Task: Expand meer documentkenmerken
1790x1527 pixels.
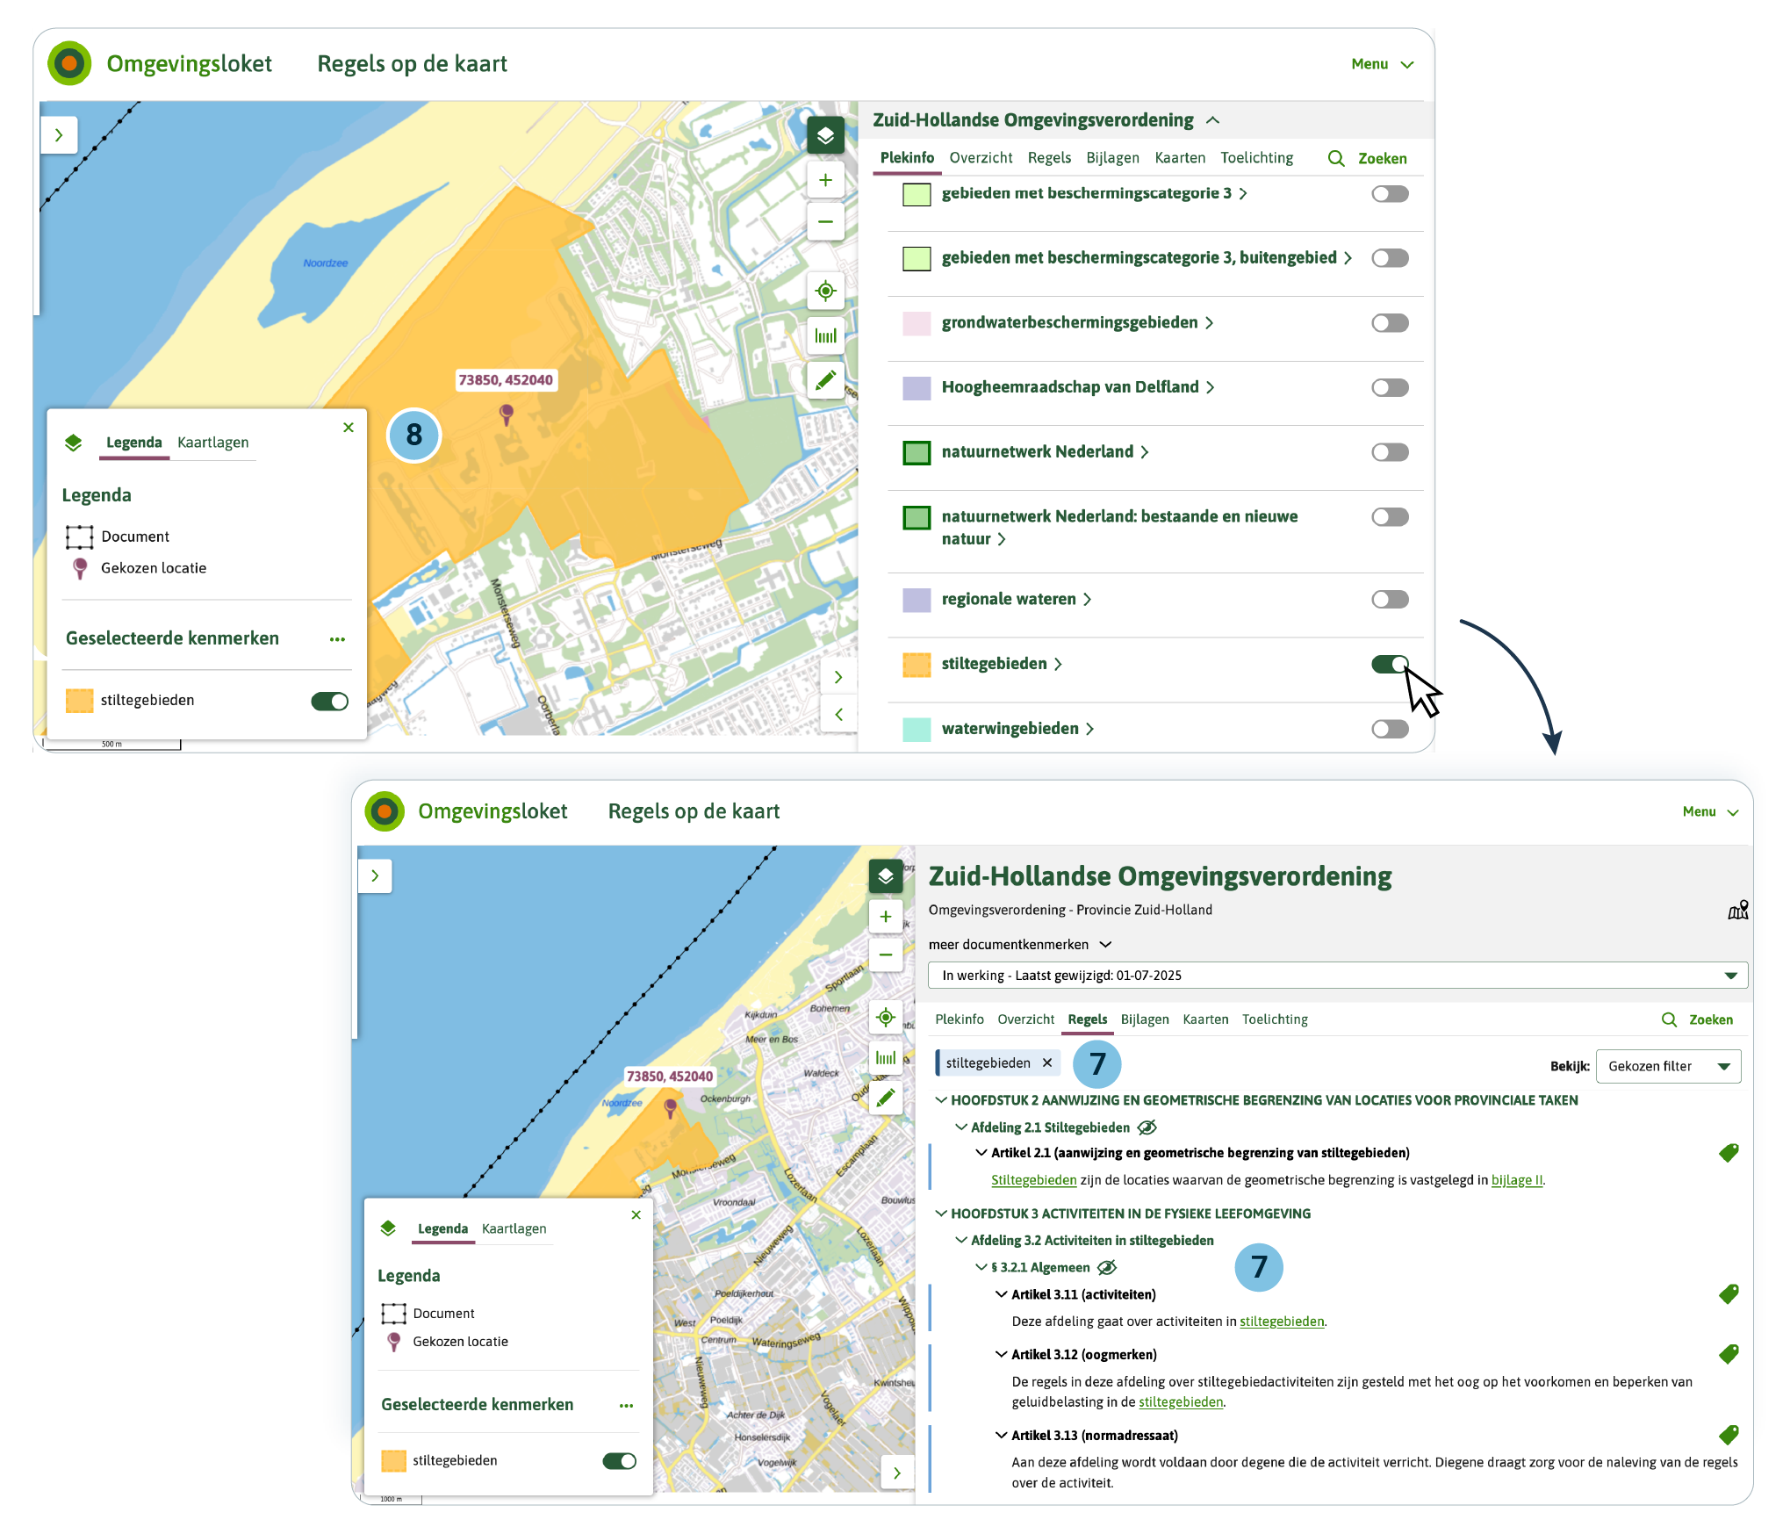Action: tap(1020, 945)
